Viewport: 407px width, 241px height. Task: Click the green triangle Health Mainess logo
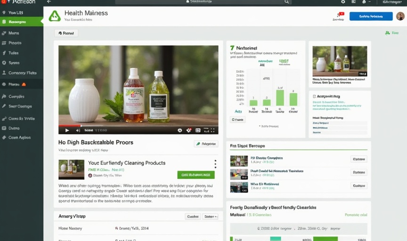tap(55, 16)
